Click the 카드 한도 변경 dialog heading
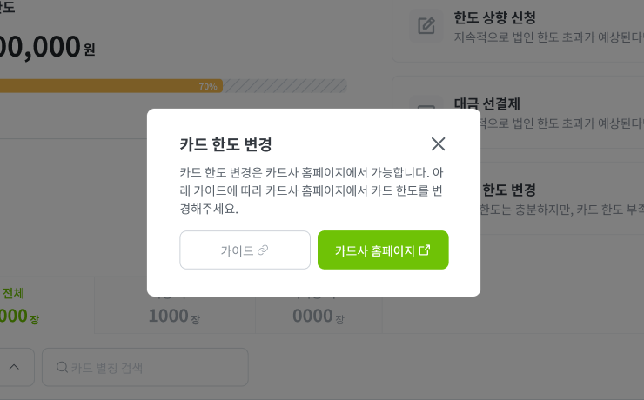This screenshot has height=400, width=644. 226,144
